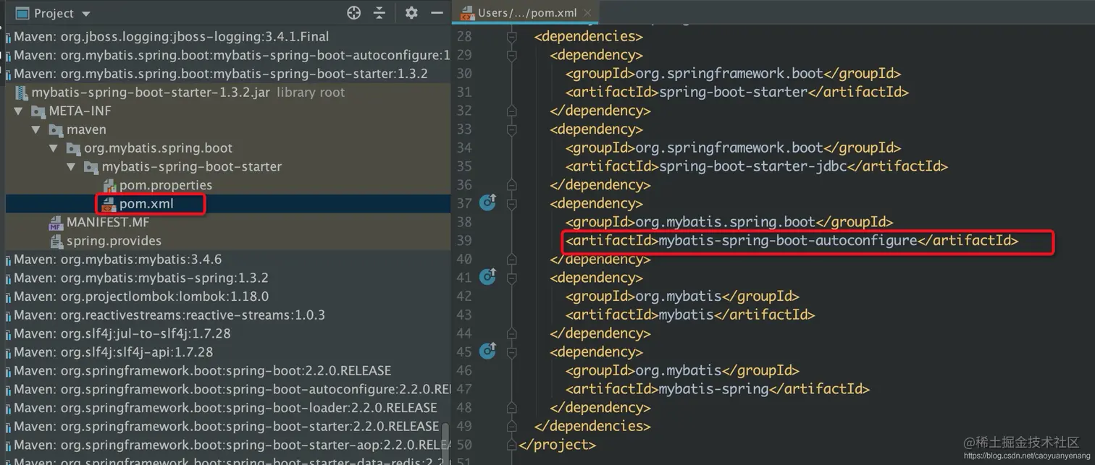Collapse the org.mybatis.spring.boot folder

click(53, 148)
